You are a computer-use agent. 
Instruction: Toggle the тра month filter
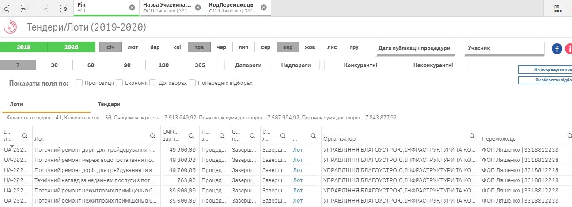(x=199, y=47)
